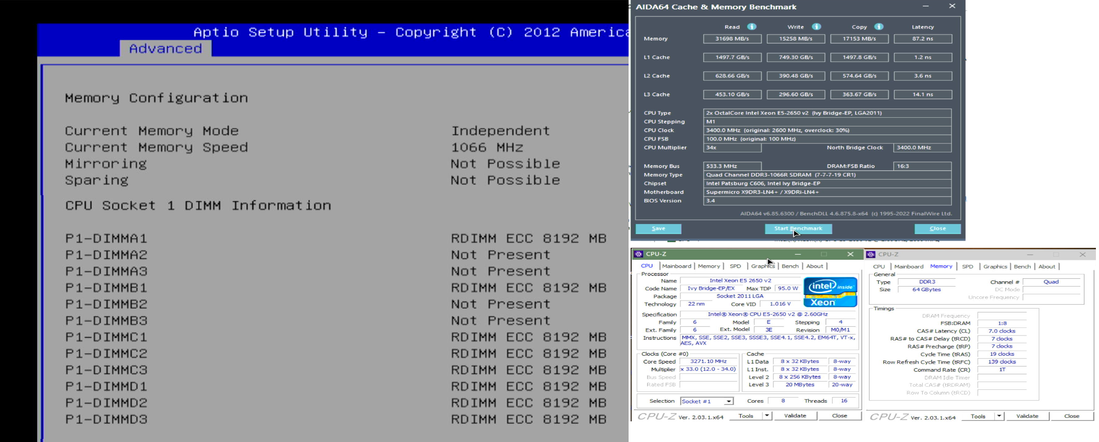1099x442 pixels.
Task: Select the P1-DIMMA1 row in BIOS
Action: click(x=336, y=239)
